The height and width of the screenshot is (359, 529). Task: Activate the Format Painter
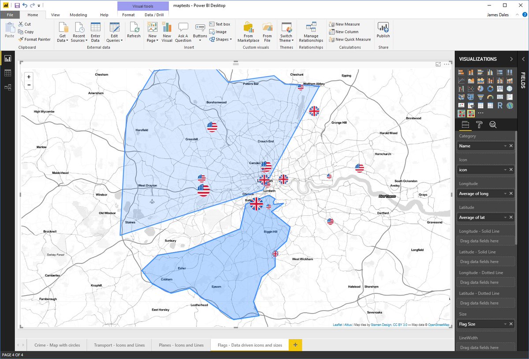pyautogui.click(x=34, y=39)
